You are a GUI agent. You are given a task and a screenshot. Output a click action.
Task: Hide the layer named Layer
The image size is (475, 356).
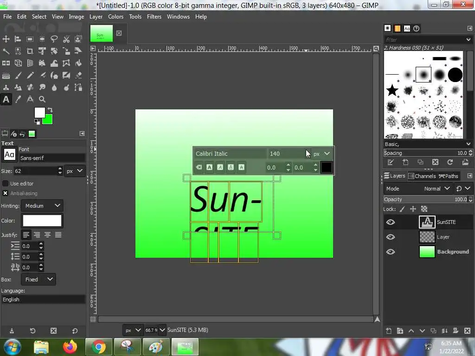(x=391, y=237)
